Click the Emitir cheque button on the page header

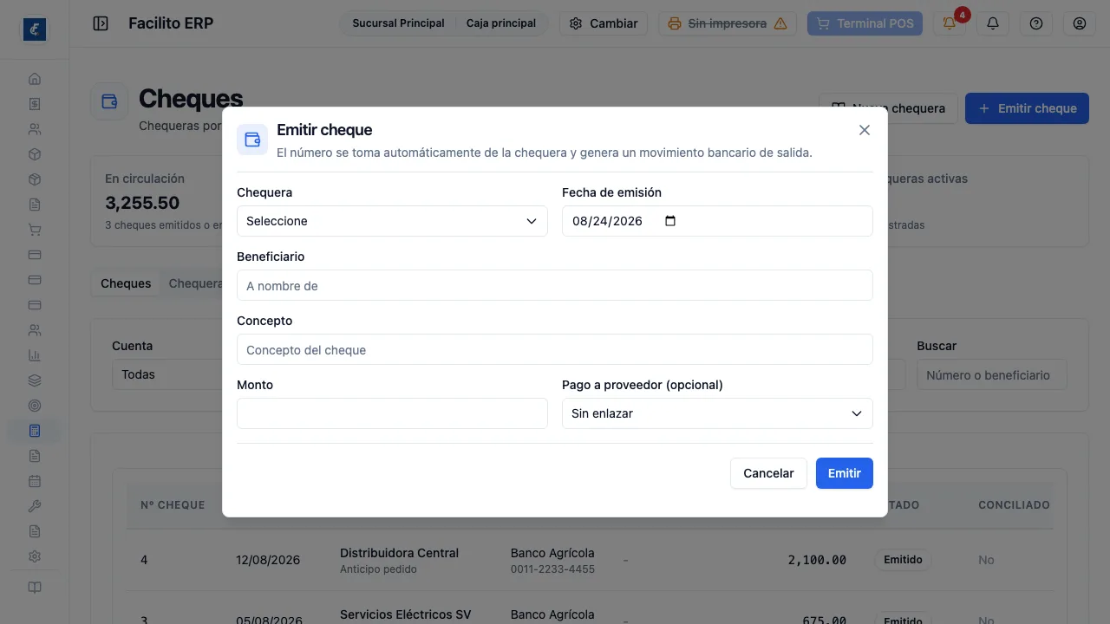(1027, 108)
